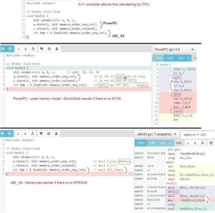
Task: Click the second blue button in x86-64 editor toolbar
Action: click(10, 133)
